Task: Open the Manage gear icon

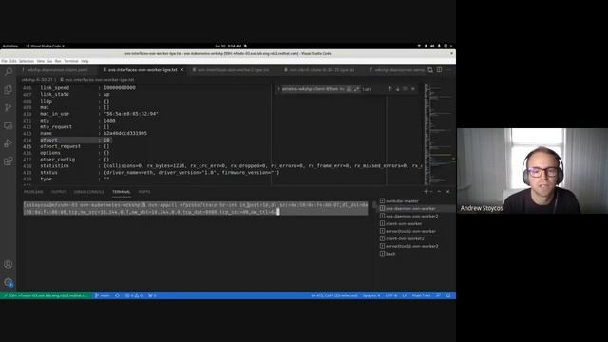Action: point(9,282)
